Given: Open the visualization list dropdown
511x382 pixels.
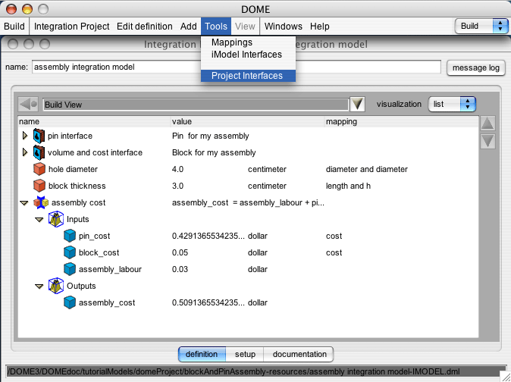Looking at the screenshot, I should (x=452, y=104).
